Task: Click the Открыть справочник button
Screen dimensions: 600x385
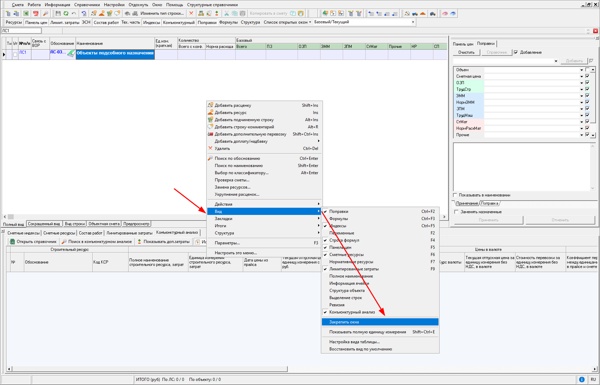Action: (34, 242)
